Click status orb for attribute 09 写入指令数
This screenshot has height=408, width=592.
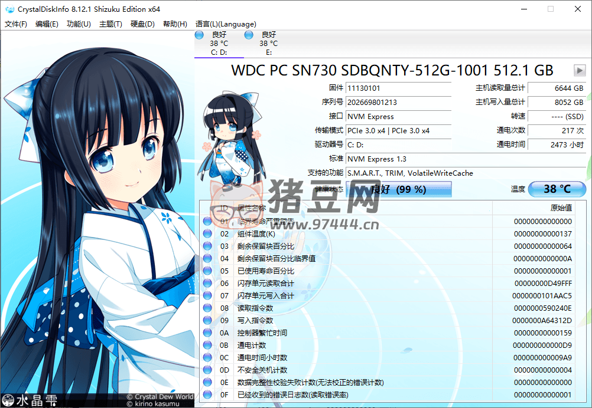click(x=207, y=320)
